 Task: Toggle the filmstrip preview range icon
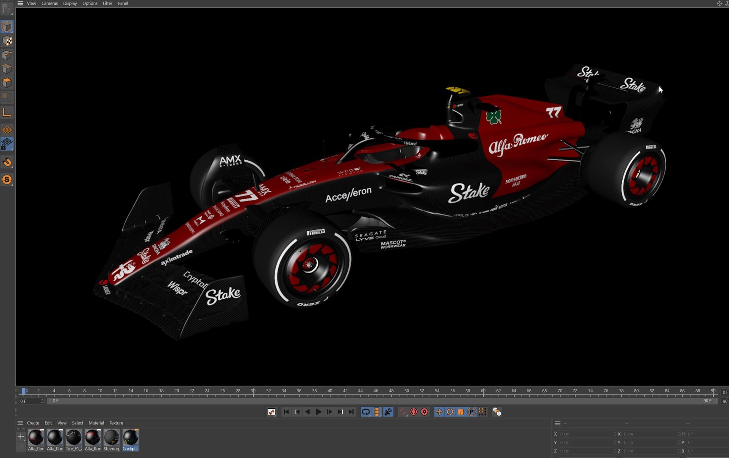coord(377,412)
